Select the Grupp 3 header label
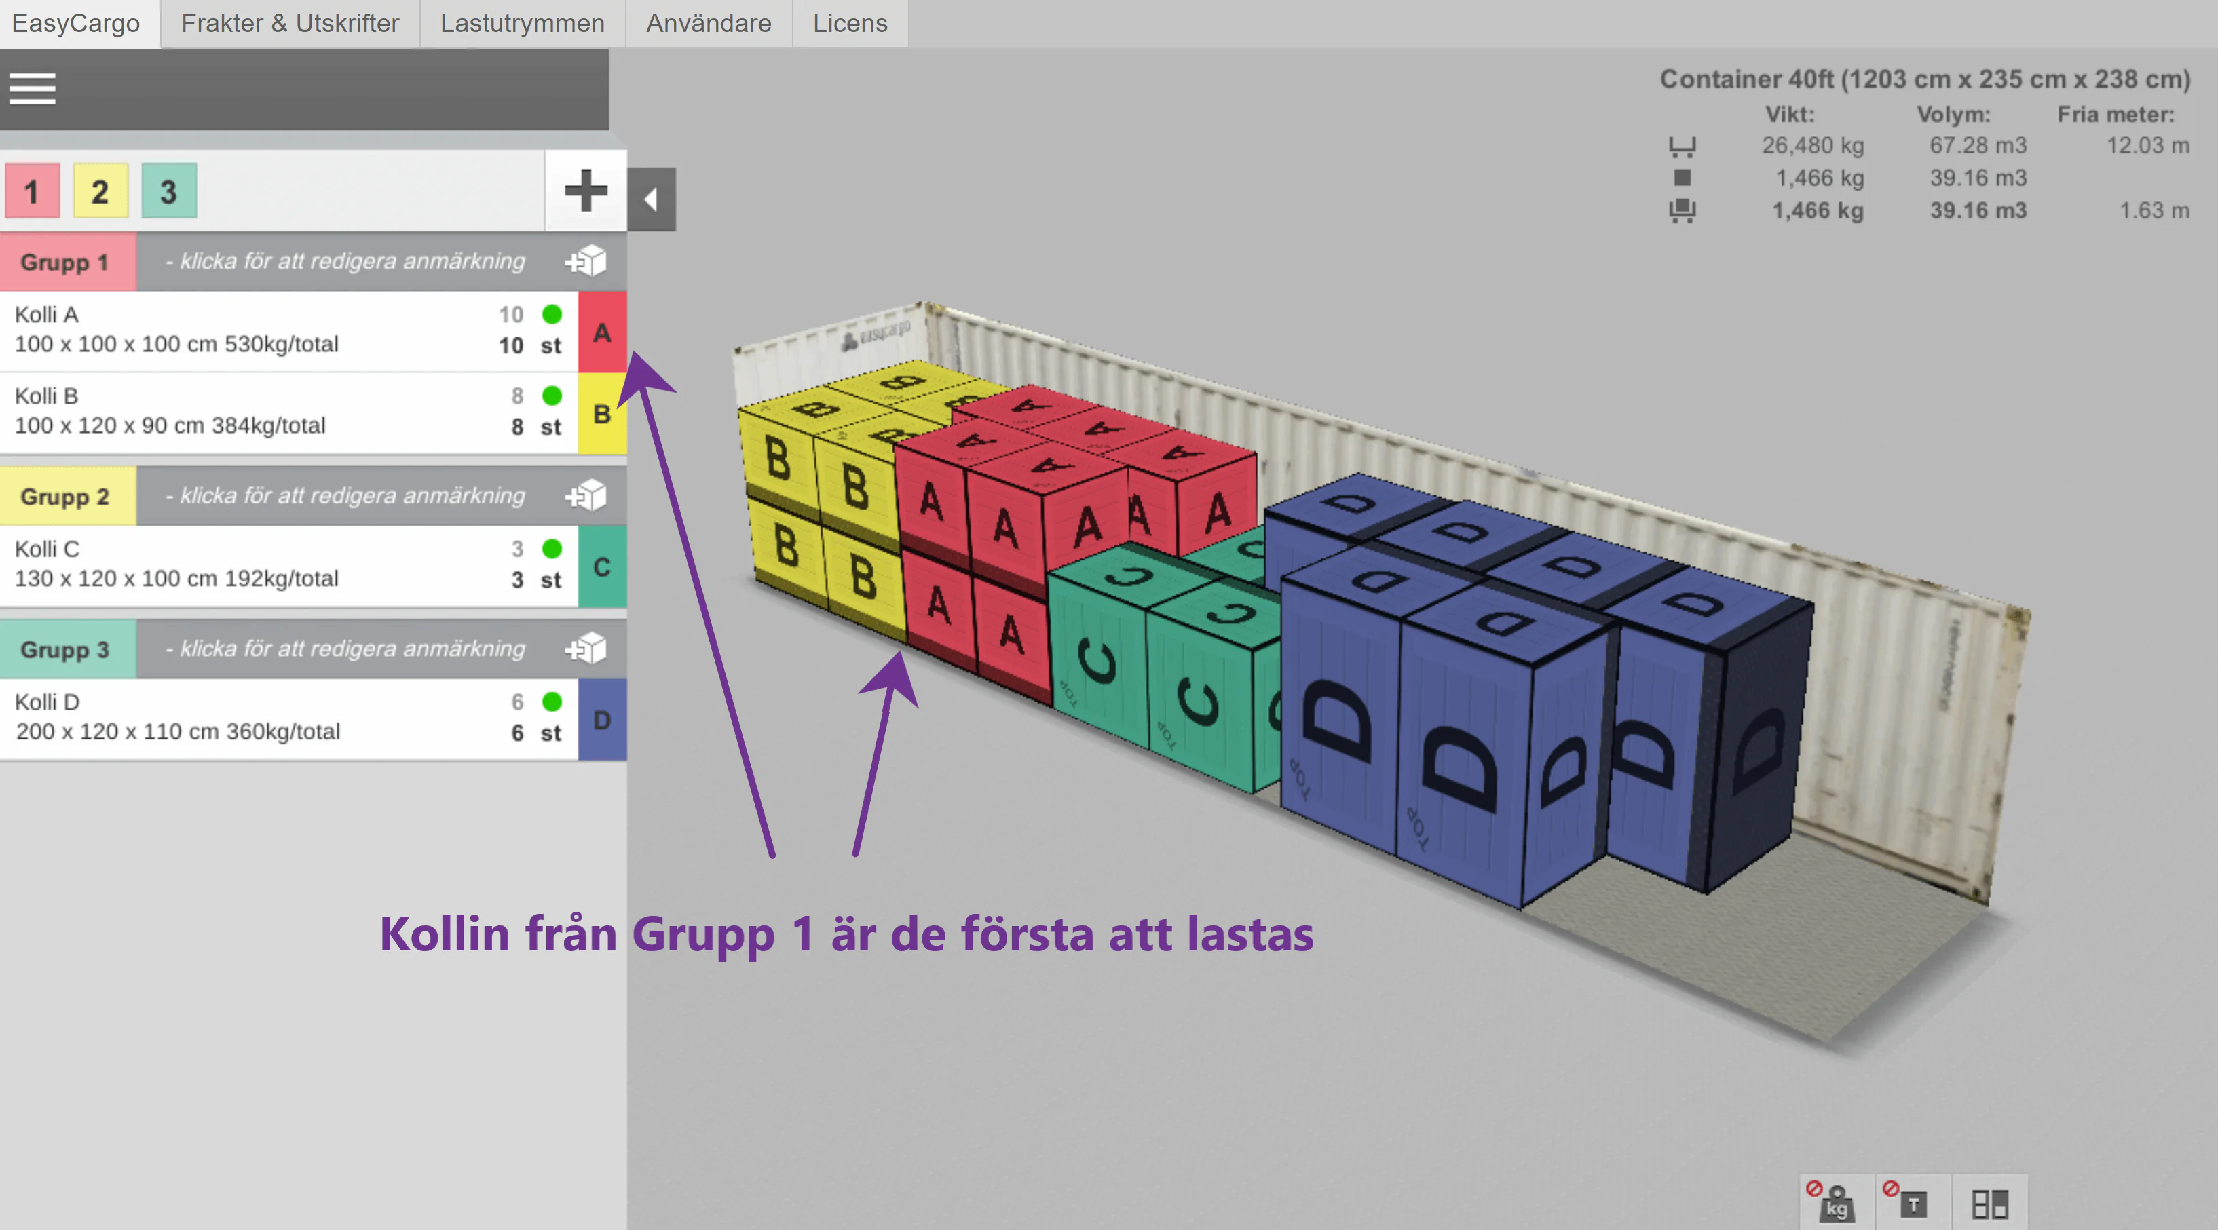 click(67, 649)
